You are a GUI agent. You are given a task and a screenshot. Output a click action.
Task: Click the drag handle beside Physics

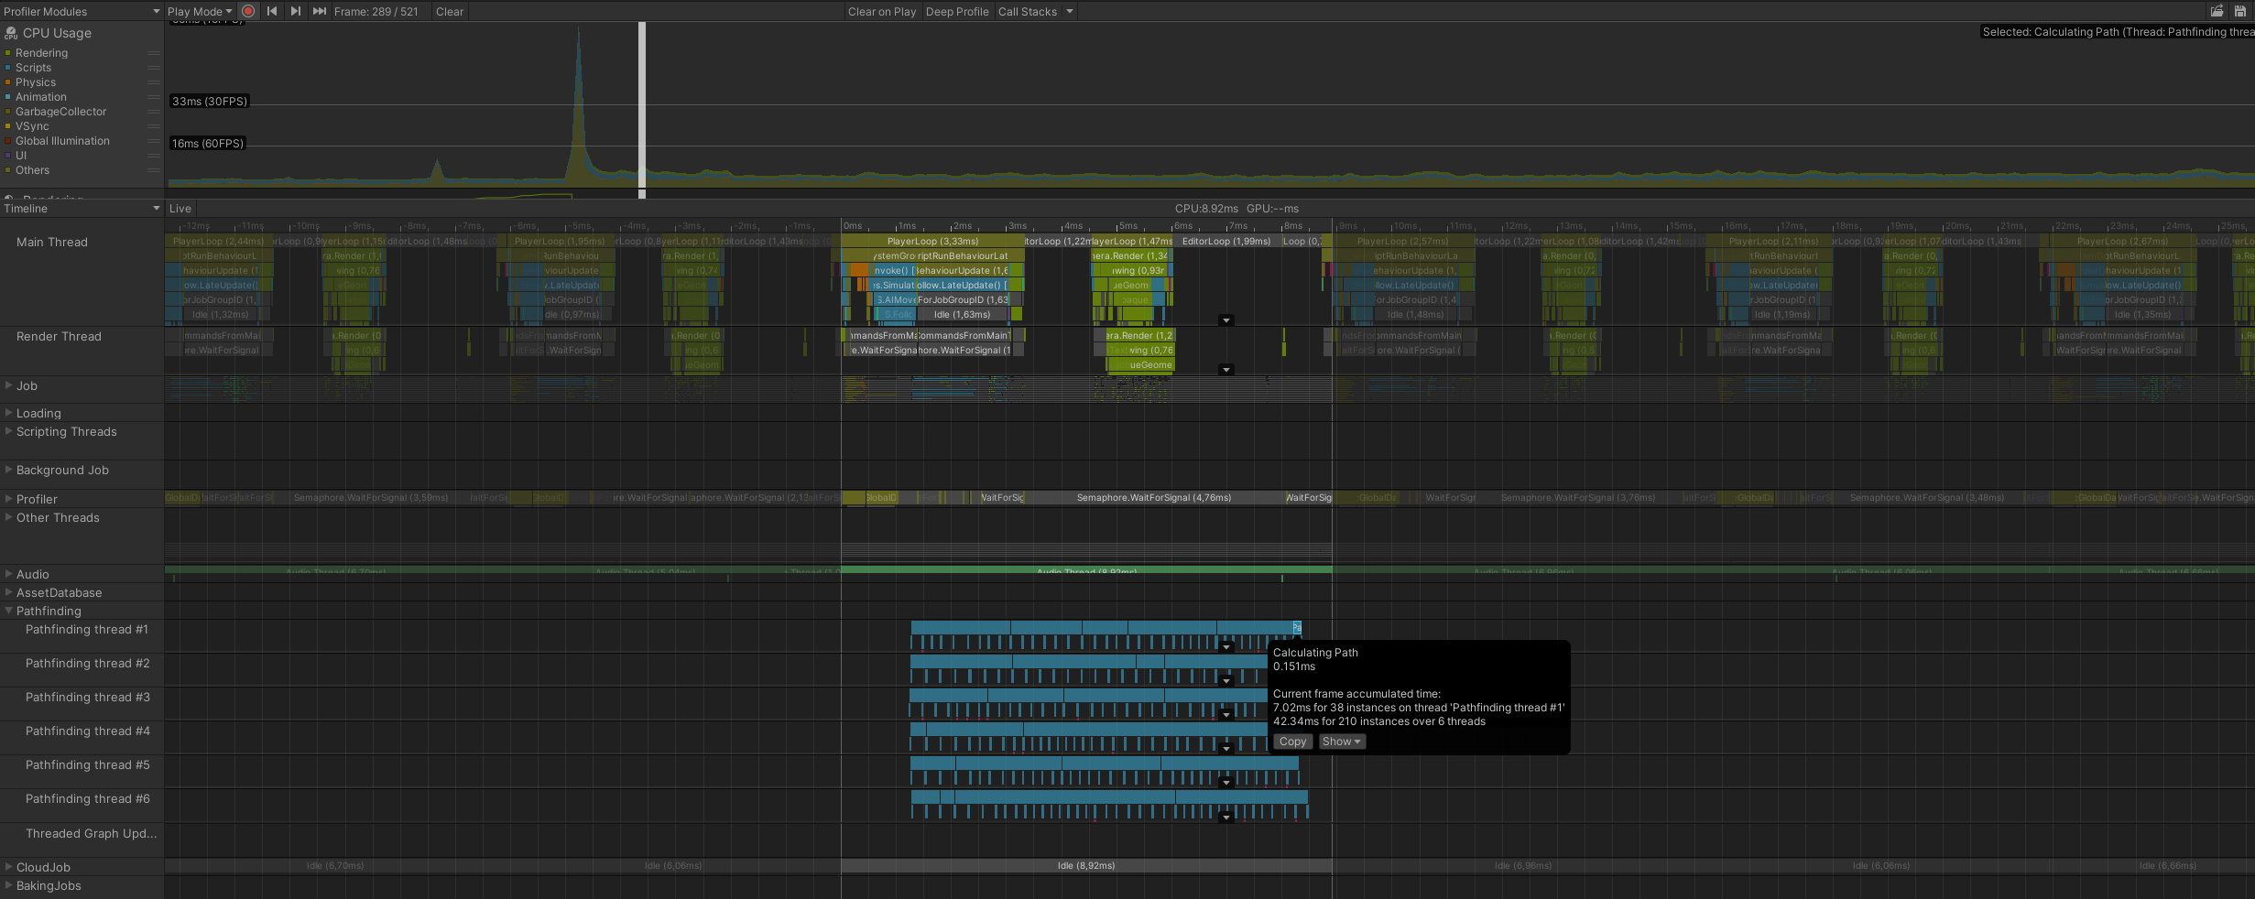154,82
